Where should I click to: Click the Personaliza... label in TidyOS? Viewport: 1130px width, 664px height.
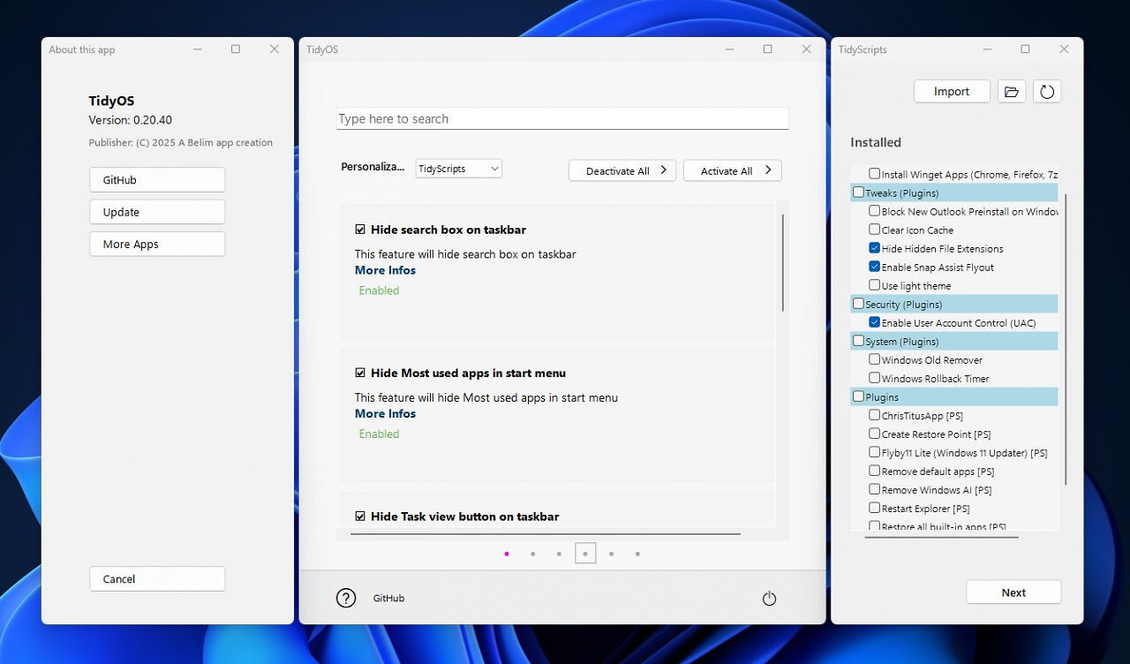pos(373,167)
